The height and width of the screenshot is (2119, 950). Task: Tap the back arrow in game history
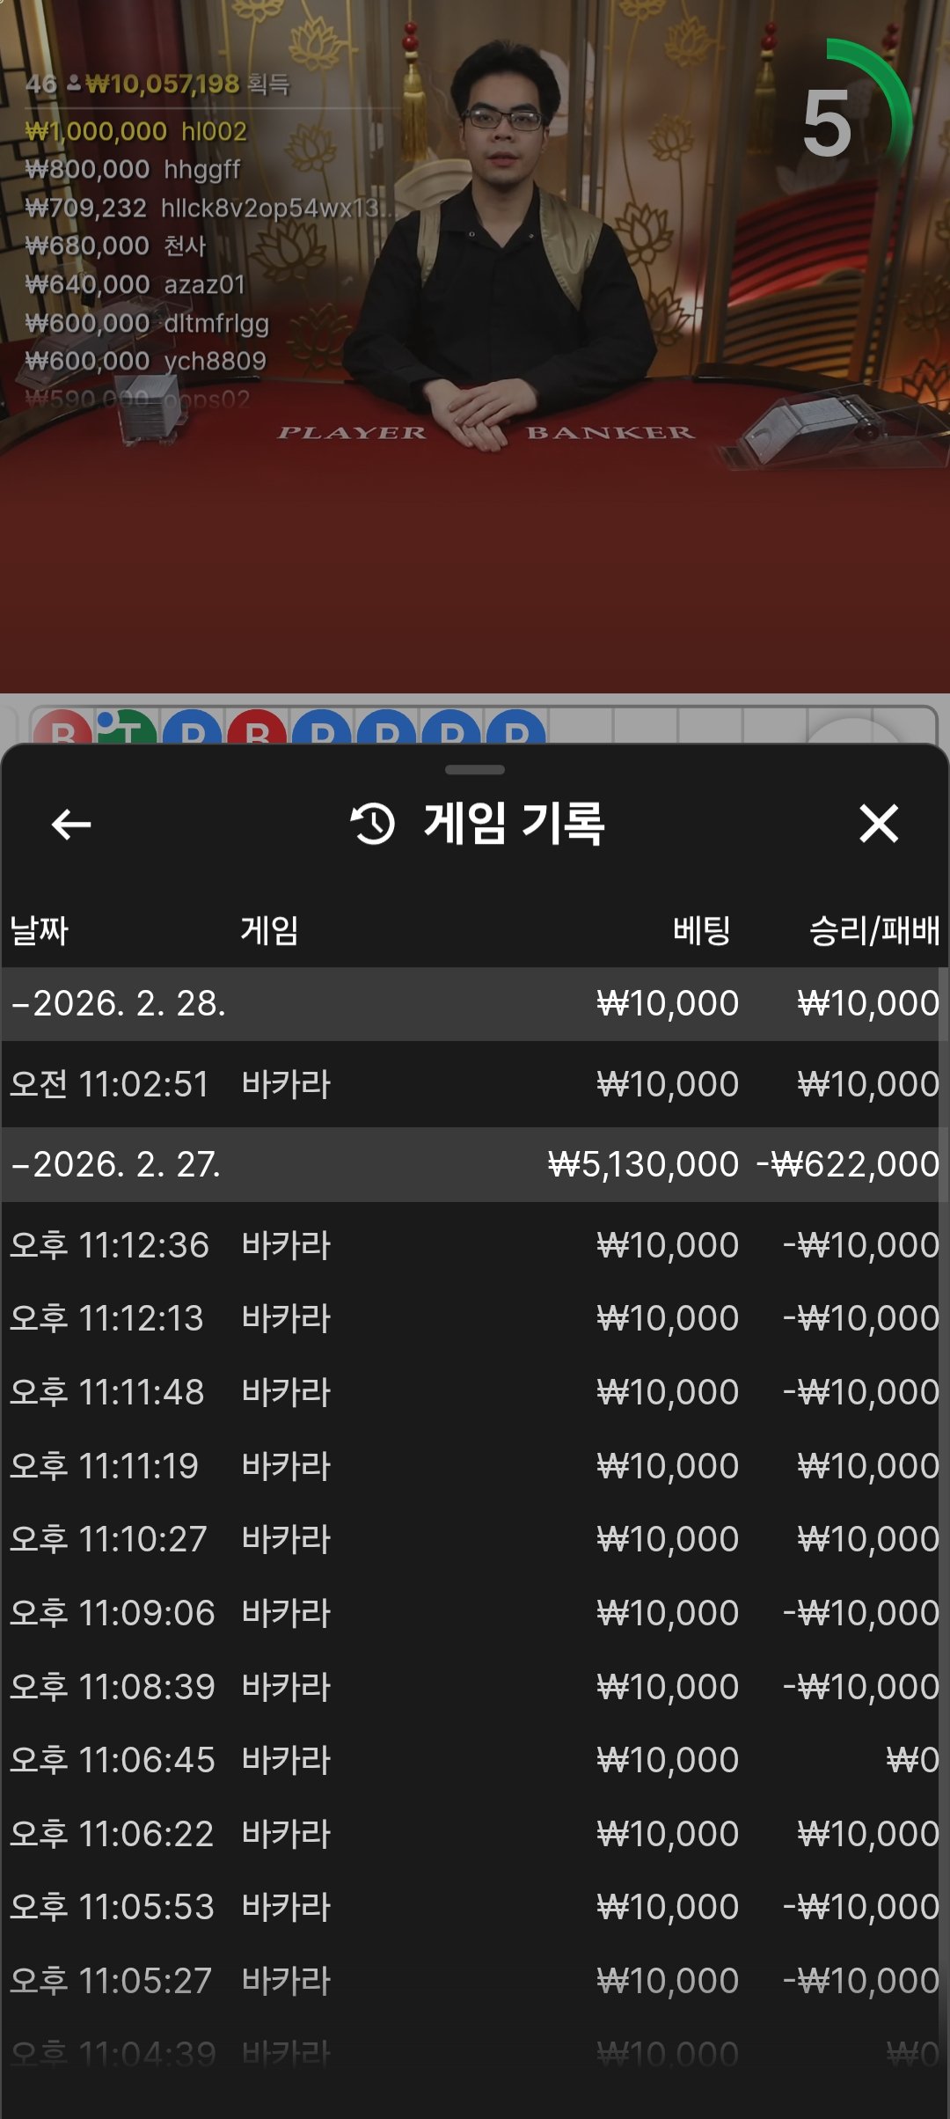[x=71, y=825]
